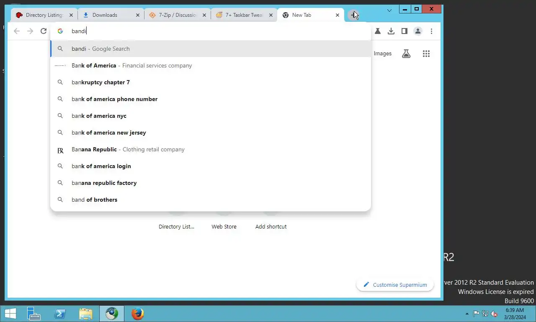Open File Explorer from taskbar
The height and width of the screenshot is (322, 536).
[x=85, y=314]
